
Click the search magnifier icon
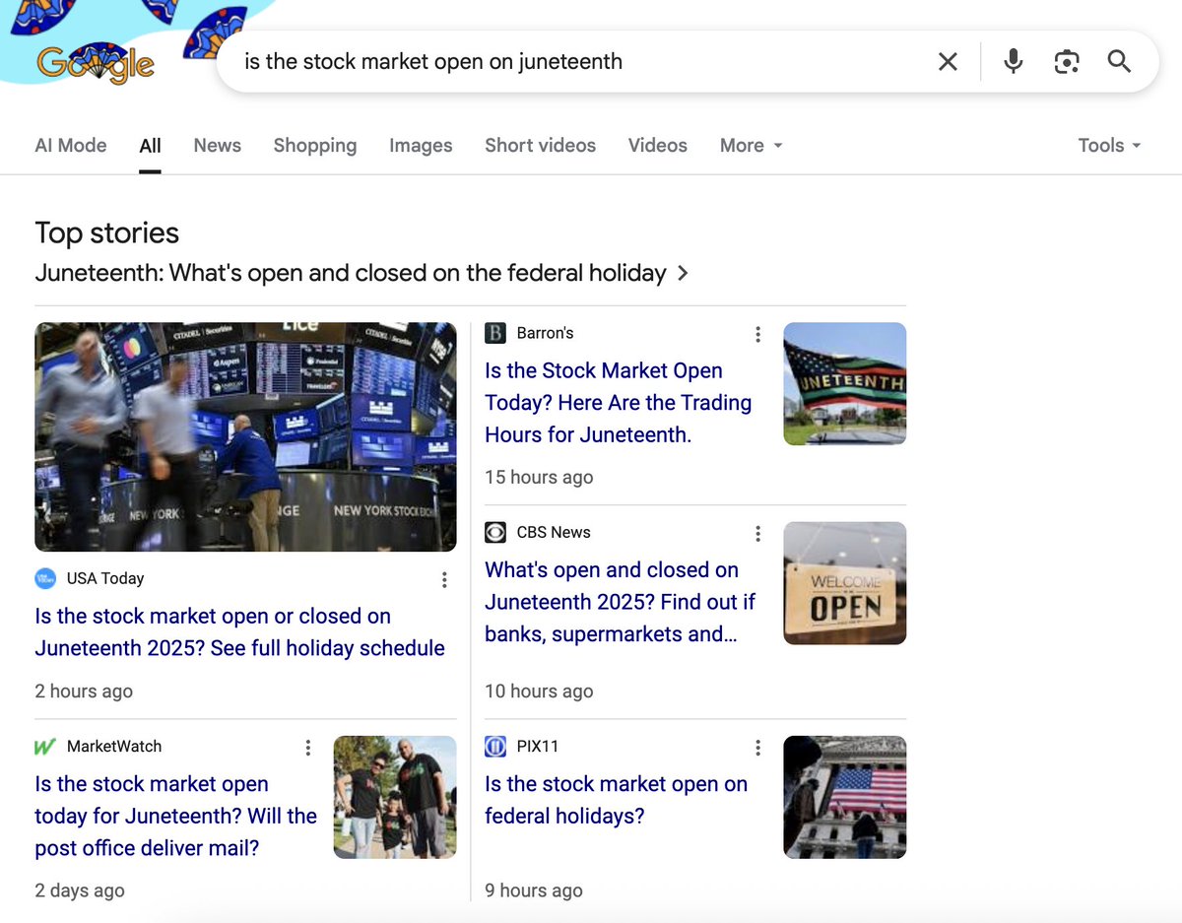pyautogui.click(x=1119, y=61)
